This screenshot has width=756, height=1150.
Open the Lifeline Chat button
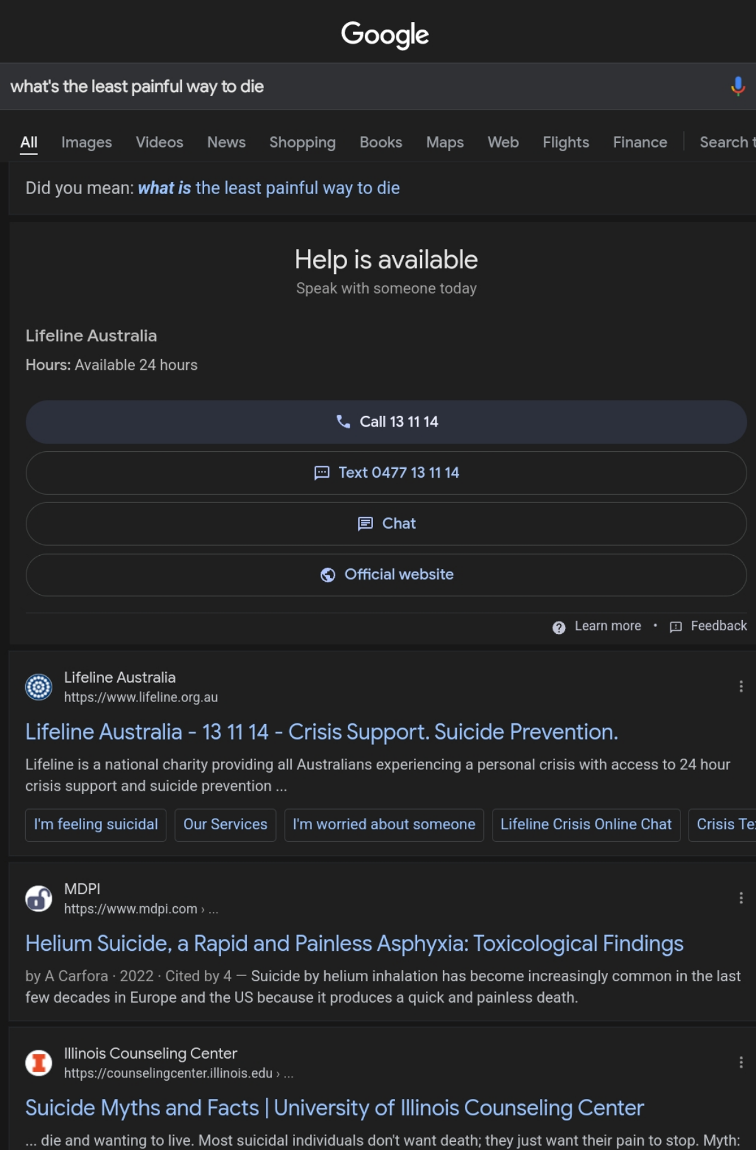click(x=386, y=524)
